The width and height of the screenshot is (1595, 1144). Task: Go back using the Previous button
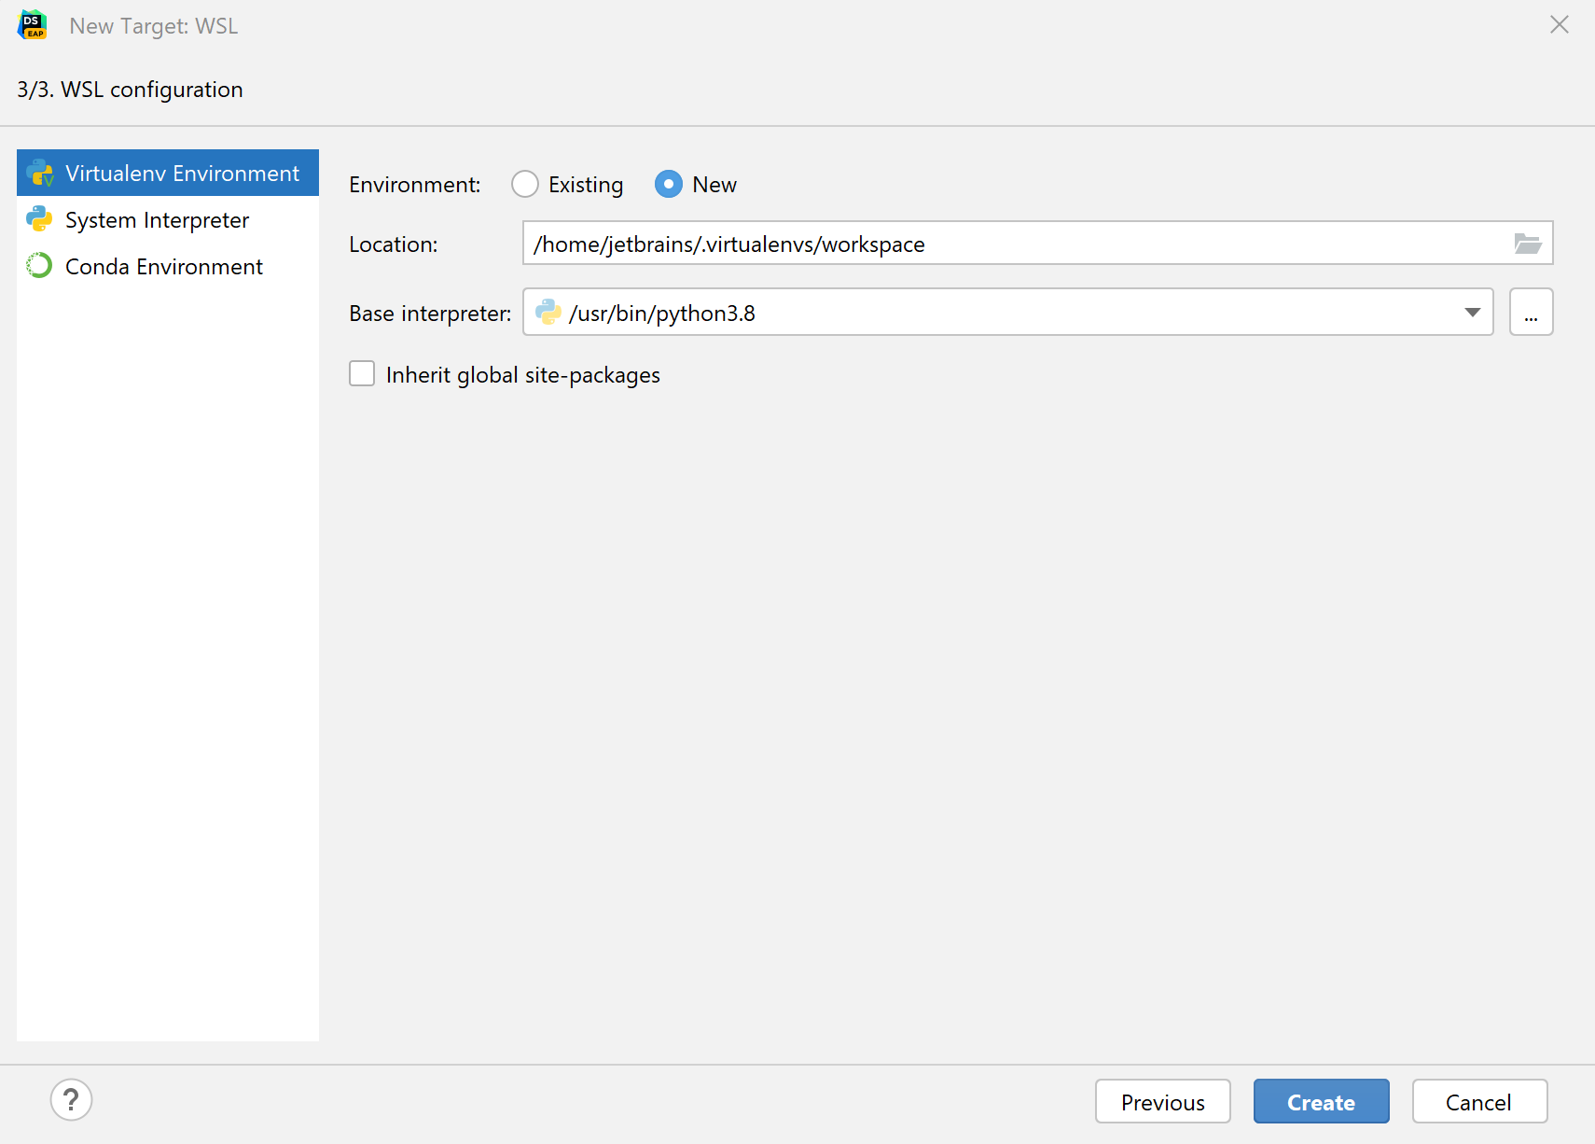1162,1101
